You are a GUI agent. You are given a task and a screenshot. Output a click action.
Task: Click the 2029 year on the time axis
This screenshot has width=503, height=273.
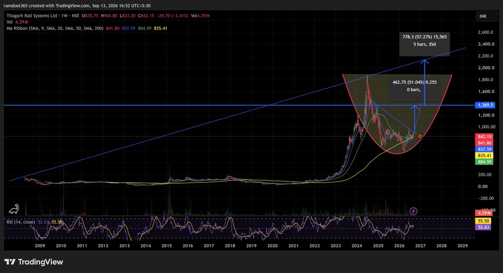462,246
